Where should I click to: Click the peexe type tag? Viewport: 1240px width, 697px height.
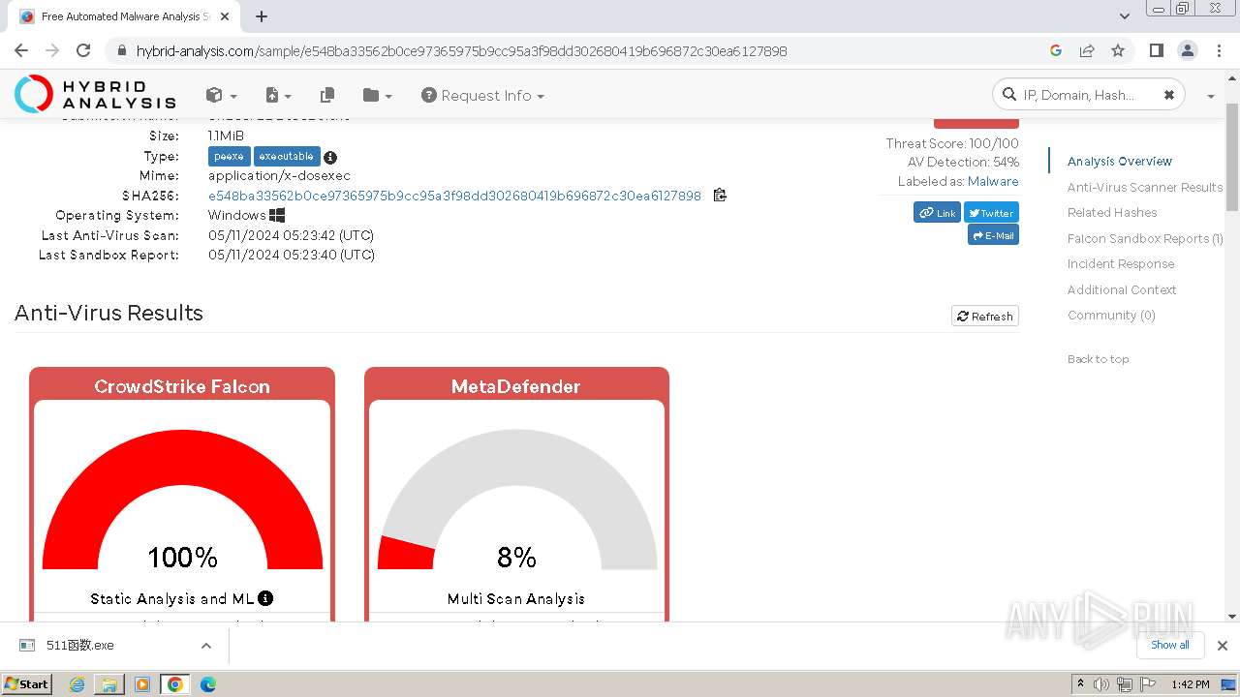point(230,157)
